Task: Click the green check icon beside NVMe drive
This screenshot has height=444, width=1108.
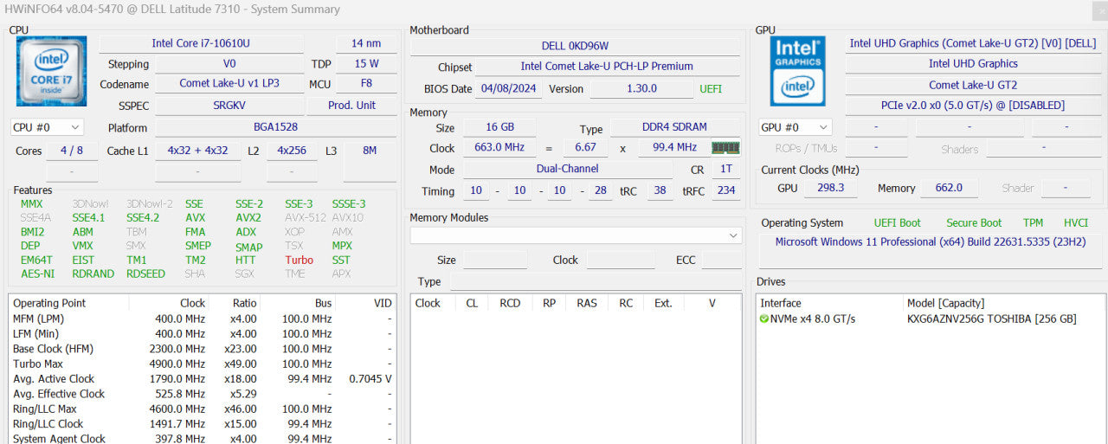Action: click(764, 319)
